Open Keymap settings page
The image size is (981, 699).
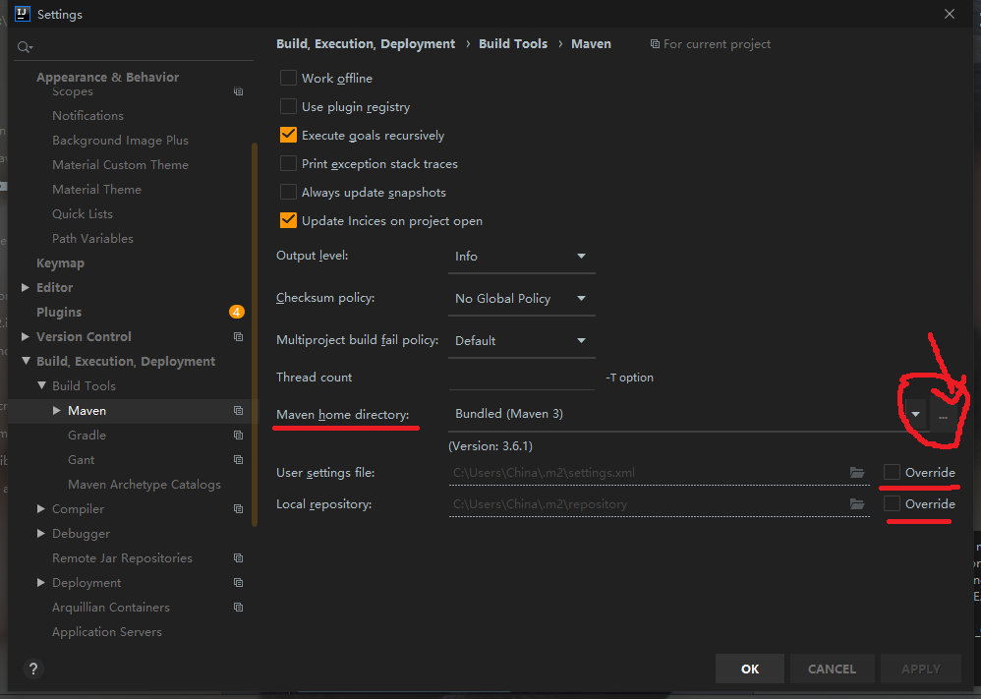coord(60,263)
